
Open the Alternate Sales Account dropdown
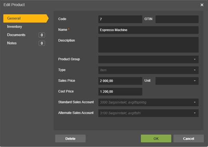pos(194,113)
